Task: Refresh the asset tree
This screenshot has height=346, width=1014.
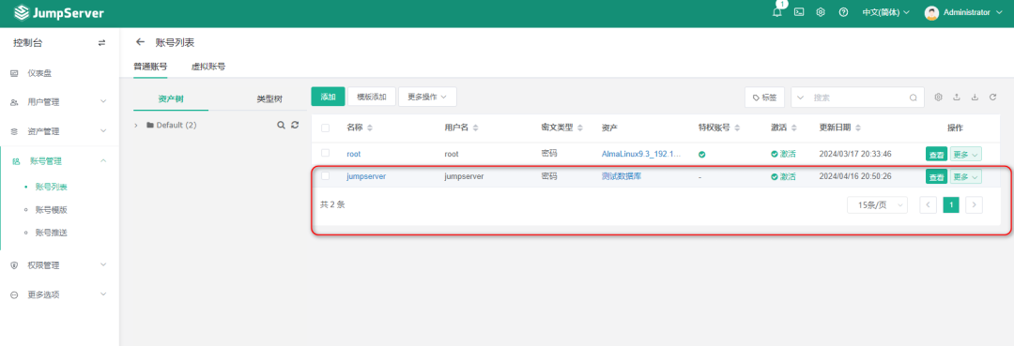Action: 295,125
